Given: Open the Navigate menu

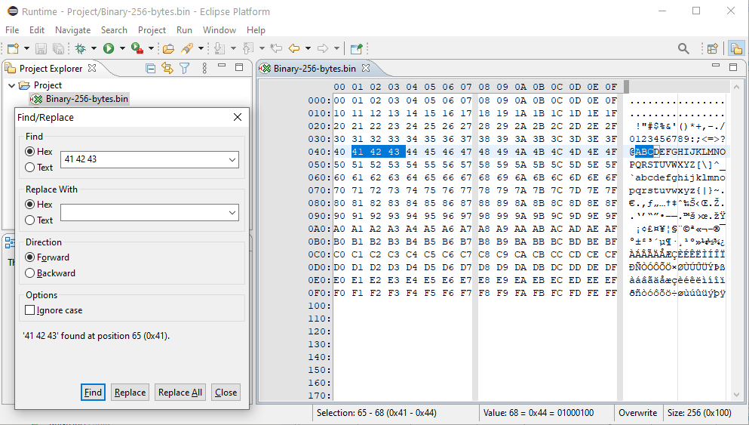Looking at the screenshot, I should [x=72, y=30].
